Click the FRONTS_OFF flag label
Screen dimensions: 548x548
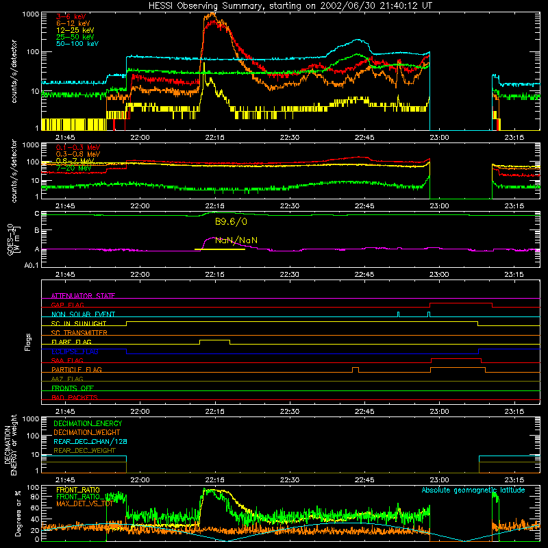pos(73,388)
